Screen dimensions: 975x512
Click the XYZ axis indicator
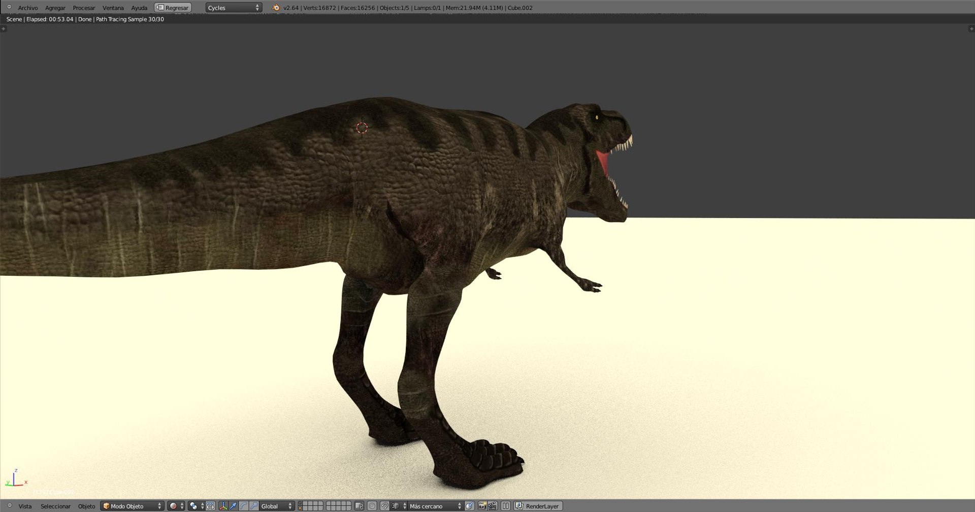(x=16, y=478)
